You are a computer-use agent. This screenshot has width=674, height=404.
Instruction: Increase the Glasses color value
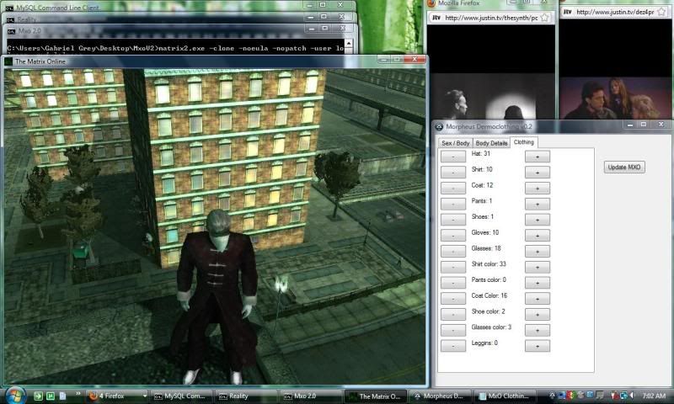[x=538, y=330]
